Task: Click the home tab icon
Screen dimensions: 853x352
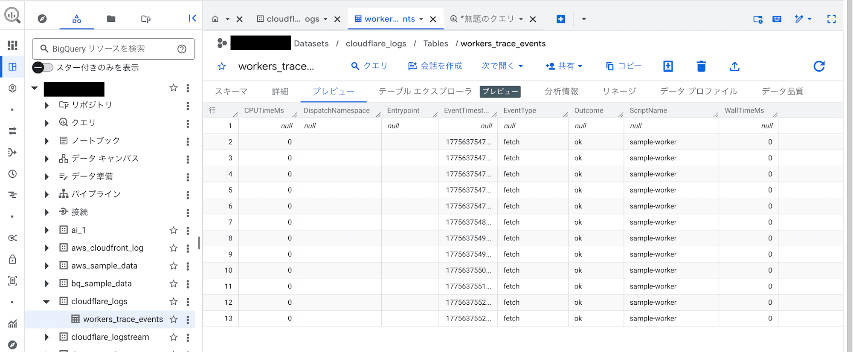Action: point(215,19)
